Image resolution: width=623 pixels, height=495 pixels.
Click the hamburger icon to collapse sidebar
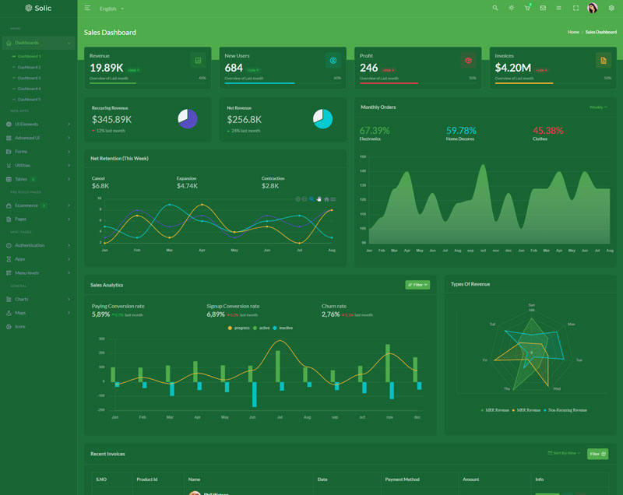87,8
